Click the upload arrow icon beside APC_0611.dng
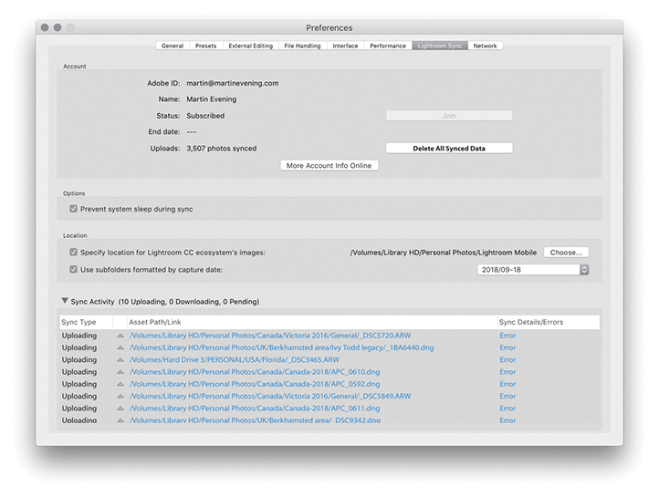The width and height of the screenshot is (659, 497). pyautogui.click(x=120, y=409)
